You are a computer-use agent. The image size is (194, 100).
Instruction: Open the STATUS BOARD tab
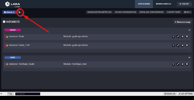pyautogui.click(x=144, y=4)
